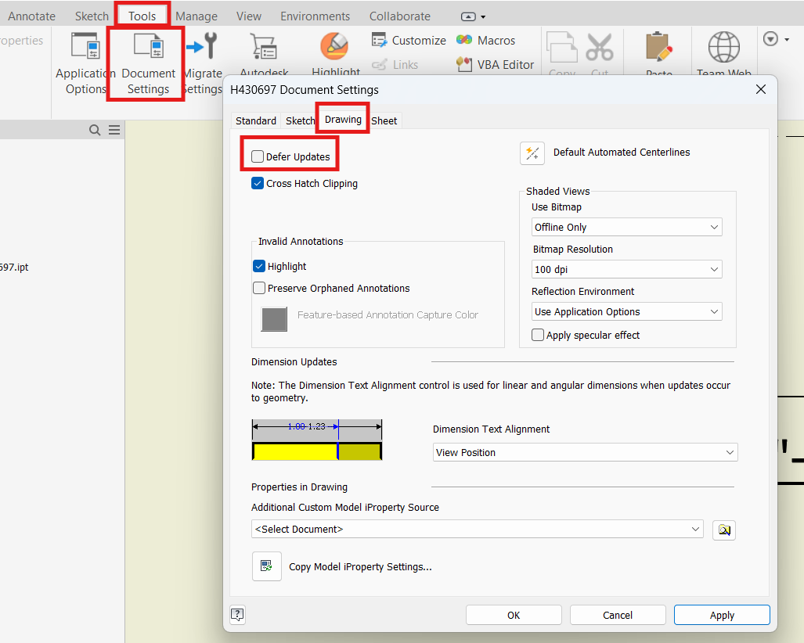Enable Apply specular effect
This screenshot has width=804, height=643.
tap(538, 335)
